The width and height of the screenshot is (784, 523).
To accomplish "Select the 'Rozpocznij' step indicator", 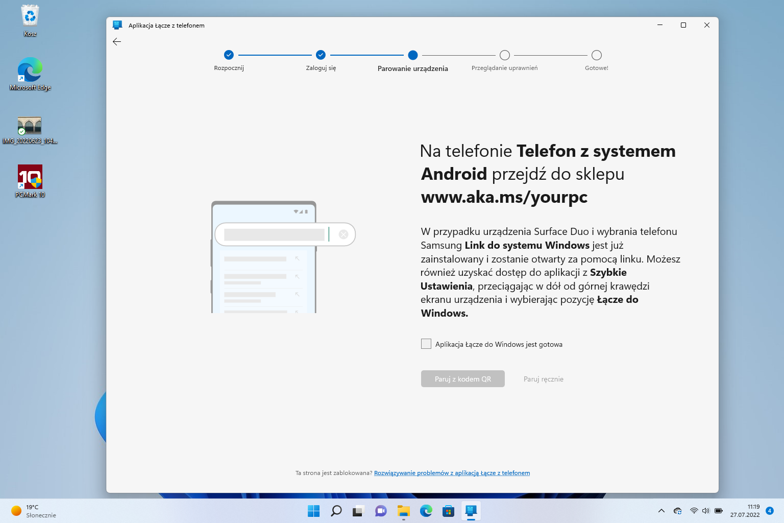I will 229,55.
